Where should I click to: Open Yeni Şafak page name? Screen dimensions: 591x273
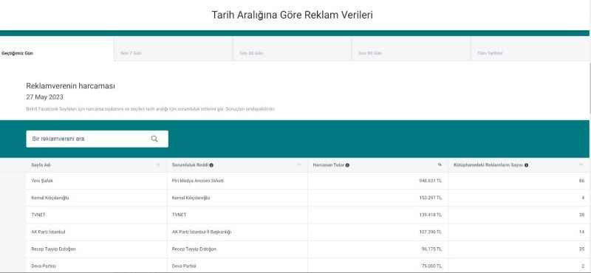(x=42, y=181)
